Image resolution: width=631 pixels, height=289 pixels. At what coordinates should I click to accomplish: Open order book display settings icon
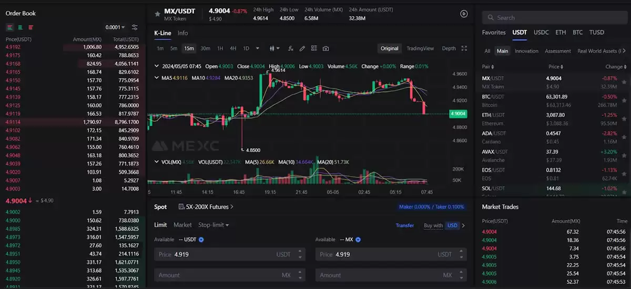click(135, 27)
